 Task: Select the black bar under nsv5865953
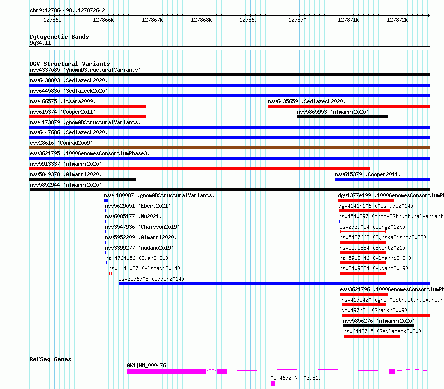coord(343,117)
